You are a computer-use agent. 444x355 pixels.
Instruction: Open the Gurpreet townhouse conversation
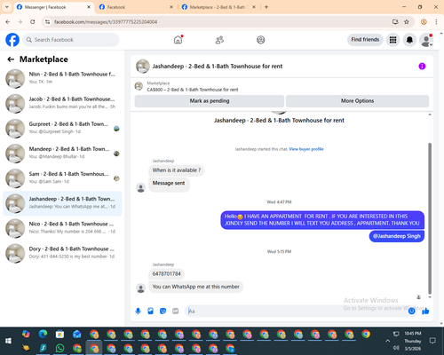point(62,129)
